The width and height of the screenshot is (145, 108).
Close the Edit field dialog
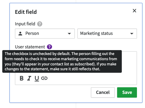point(134,11)
